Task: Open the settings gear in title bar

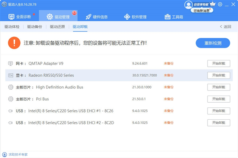Action: [x=220, y=4]
